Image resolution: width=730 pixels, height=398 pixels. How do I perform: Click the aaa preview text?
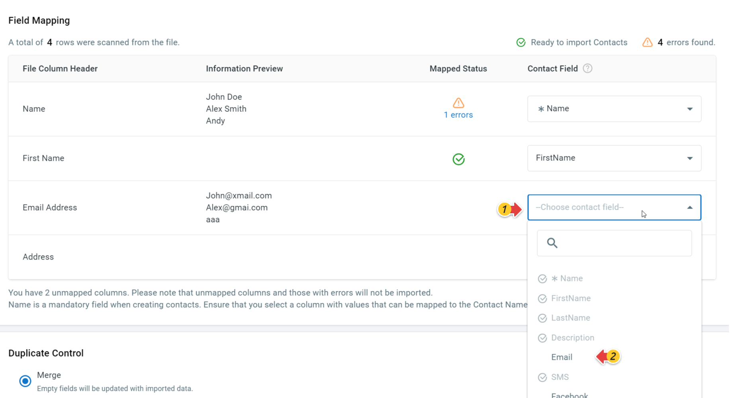[213, 219]
